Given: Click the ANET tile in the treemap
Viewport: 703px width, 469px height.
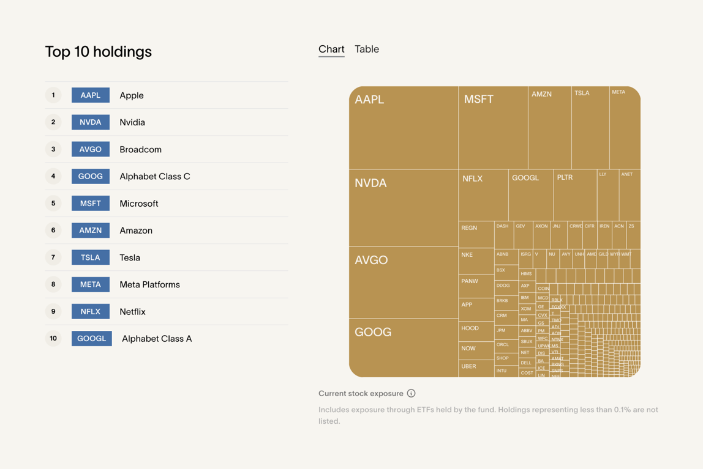Looking at the screenshot, I should click(x=630, y=194).
